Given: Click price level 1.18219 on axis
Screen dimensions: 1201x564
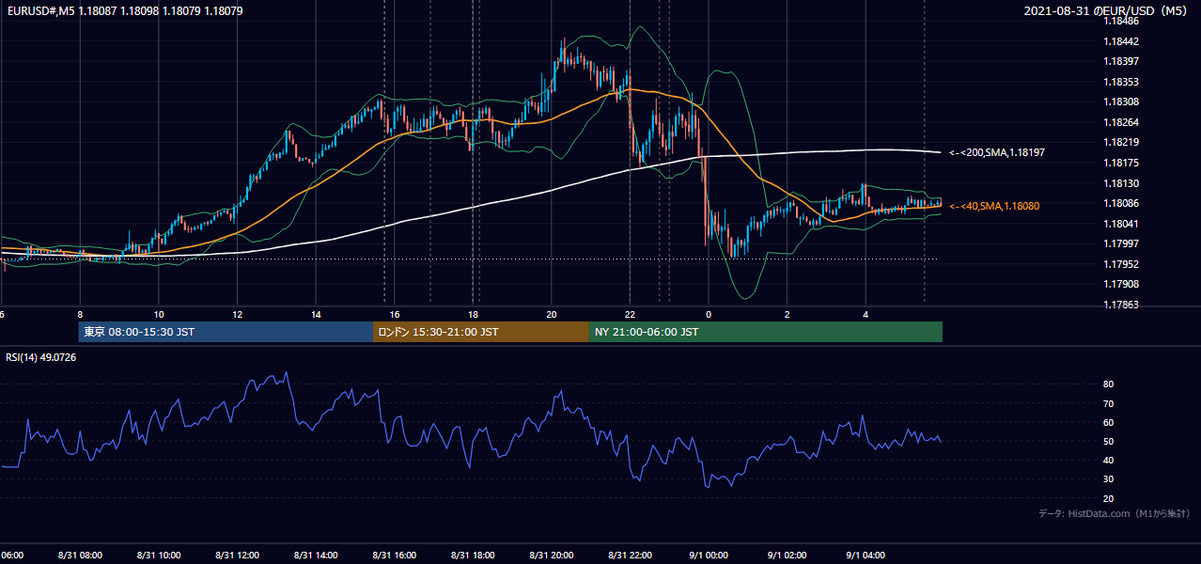Looking at the screenshot, I should coord(1120,142).
